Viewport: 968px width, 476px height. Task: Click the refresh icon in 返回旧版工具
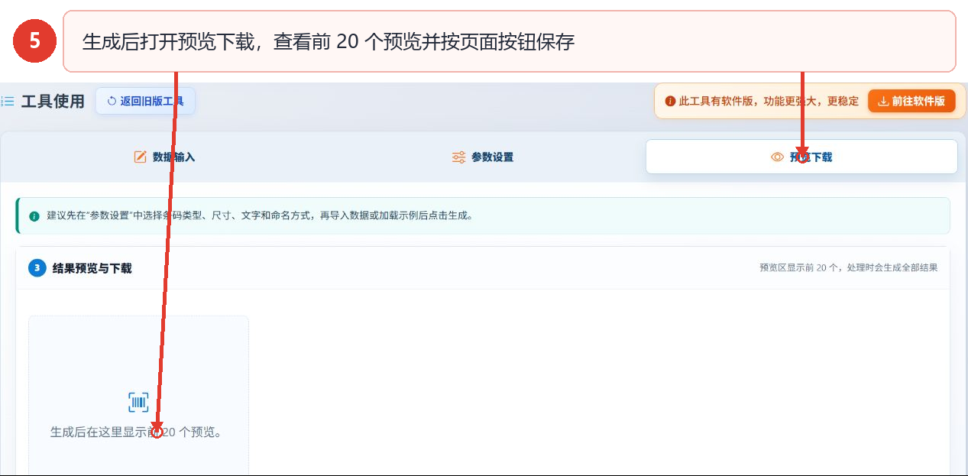112,101
